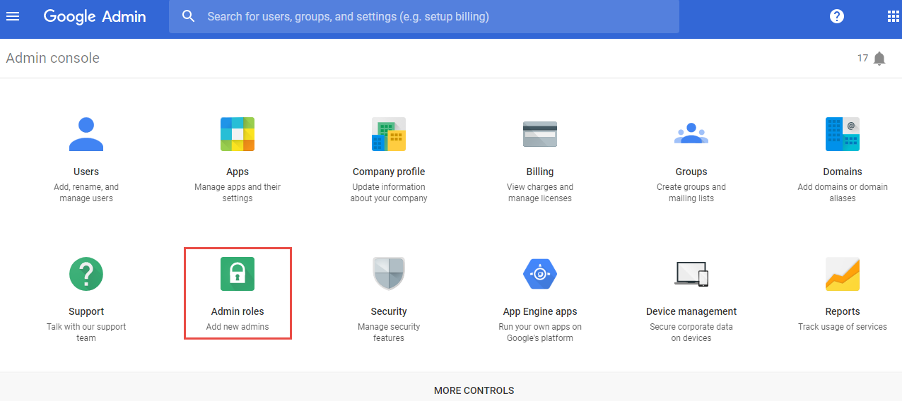This screenshot has height=401, width=902.
Task: Open the Admin roles padlock icon
Action: click(x=238, y=274)
